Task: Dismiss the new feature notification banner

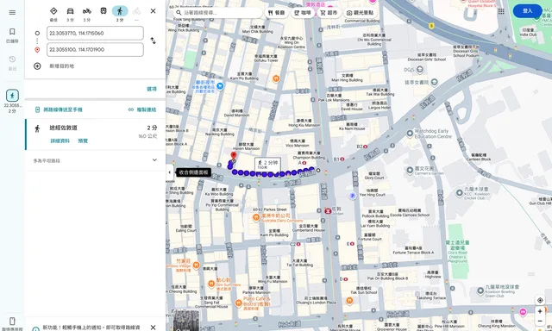Action: click(x=154, y=328)
